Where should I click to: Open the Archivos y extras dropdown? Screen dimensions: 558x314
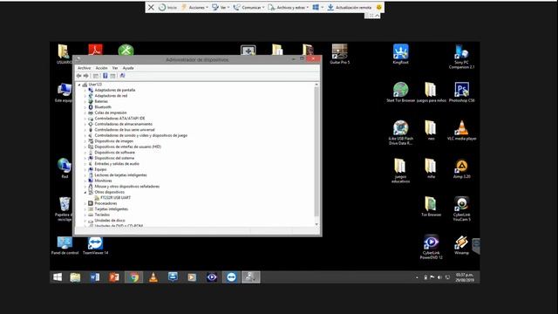289,7
